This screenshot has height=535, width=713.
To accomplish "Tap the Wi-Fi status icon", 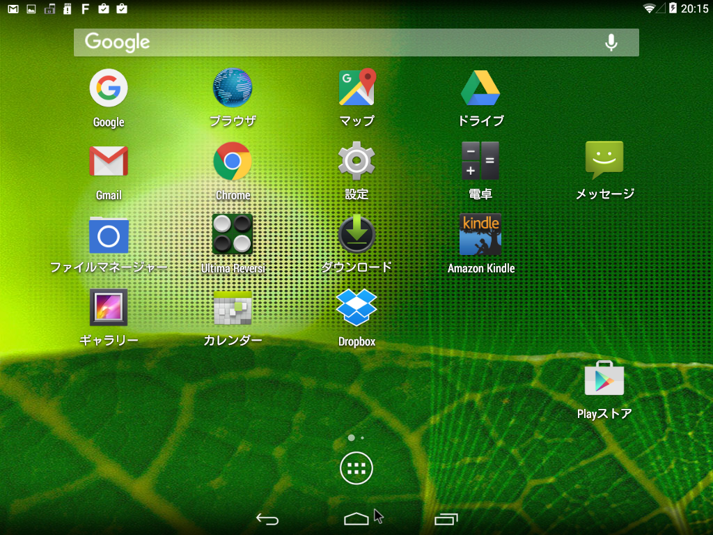I will click(x=649, y=8).
